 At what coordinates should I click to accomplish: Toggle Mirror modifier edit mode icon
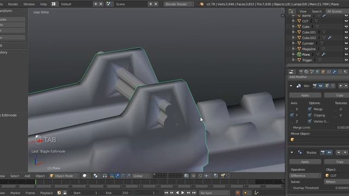(x=327, y=86)
